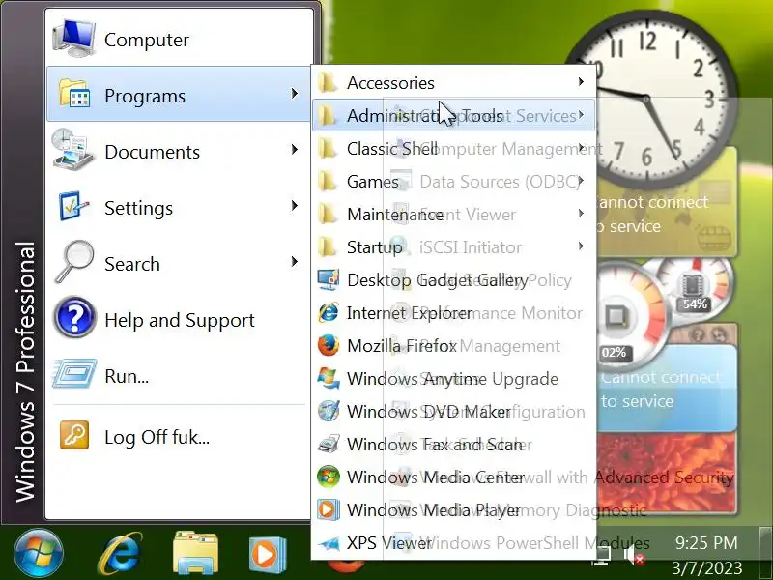Click the muted volume tray icon
Viewport: 773px width, 580px height.
coord(634,557)
